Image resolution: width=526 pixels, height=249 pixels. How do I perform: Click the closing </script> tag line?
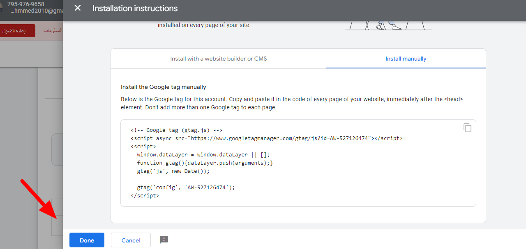[x=145, y=196]
